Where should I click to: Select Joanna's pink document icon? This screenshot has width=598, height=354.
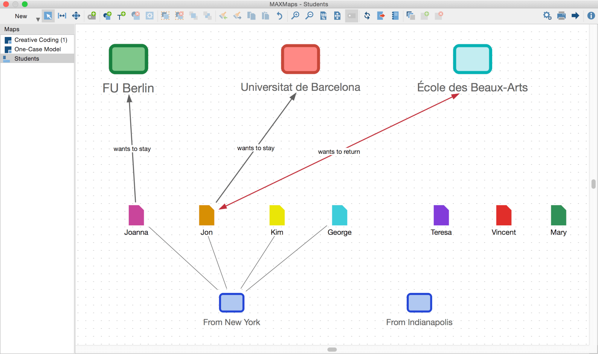(136, 215)
